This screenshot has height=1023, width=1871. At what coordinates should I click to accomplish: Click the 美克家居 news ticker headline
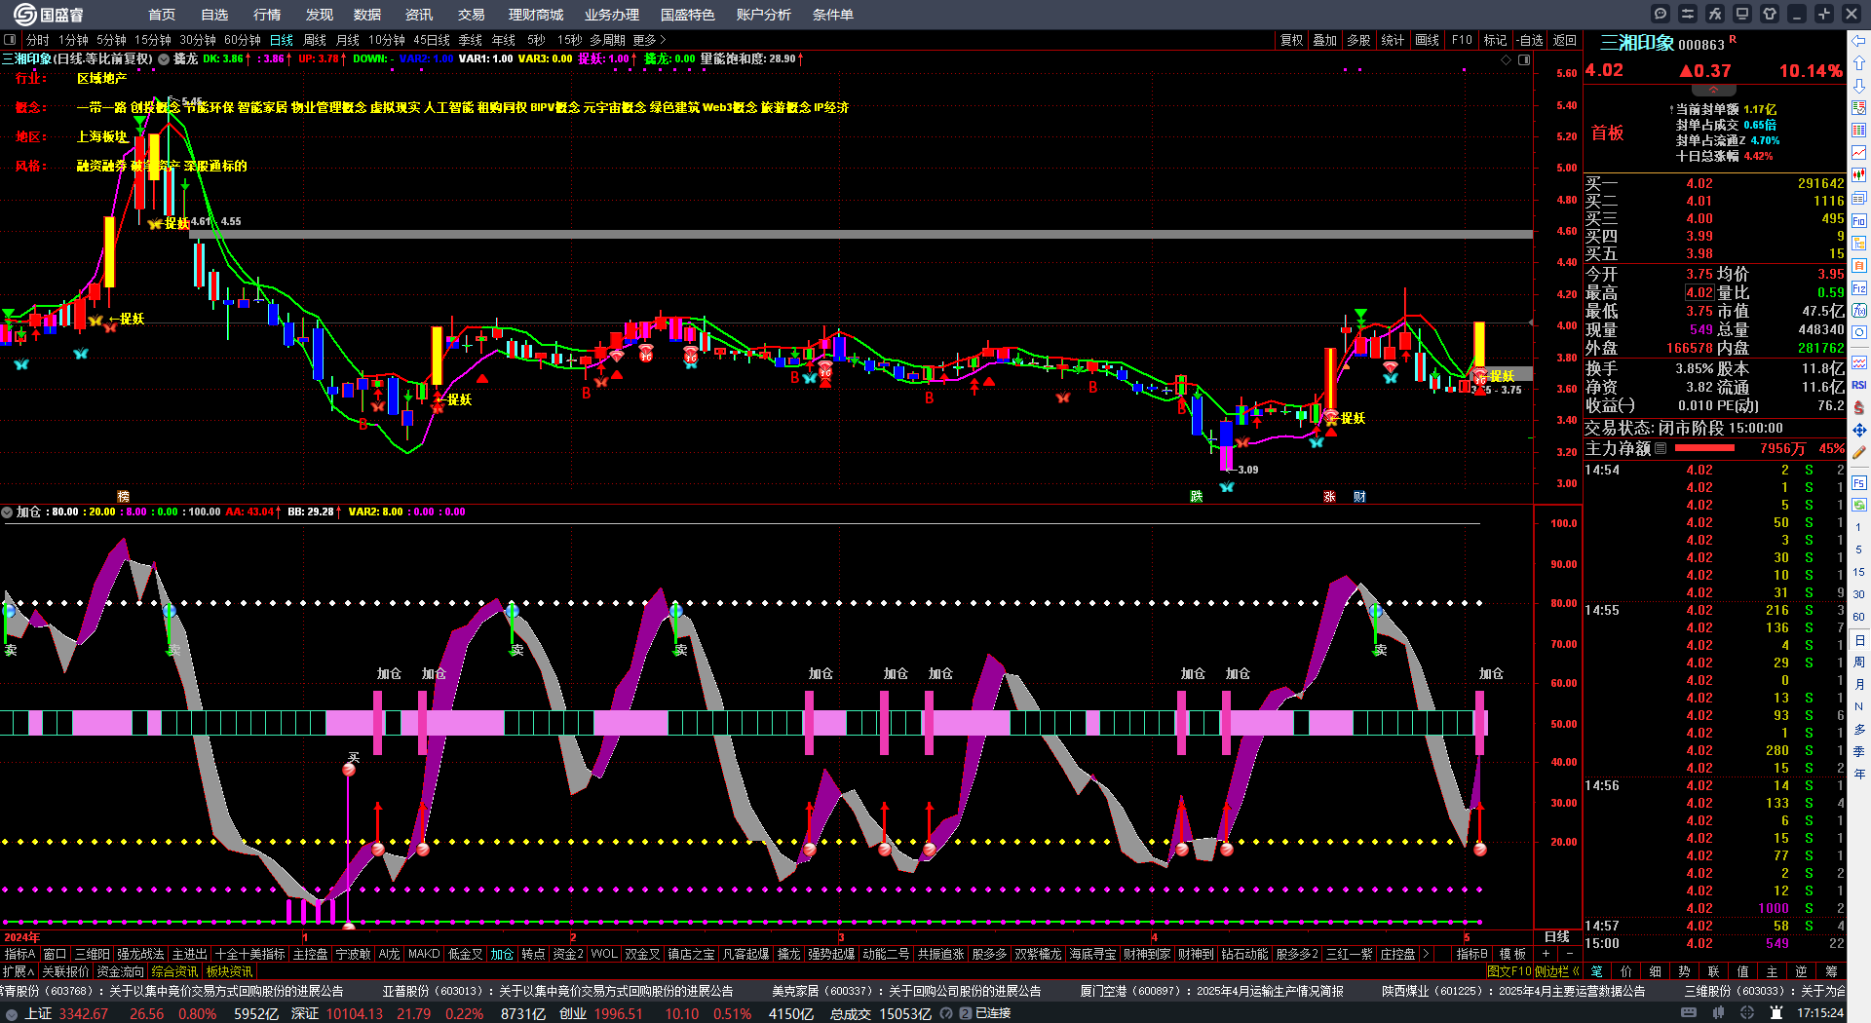(906, 991)
